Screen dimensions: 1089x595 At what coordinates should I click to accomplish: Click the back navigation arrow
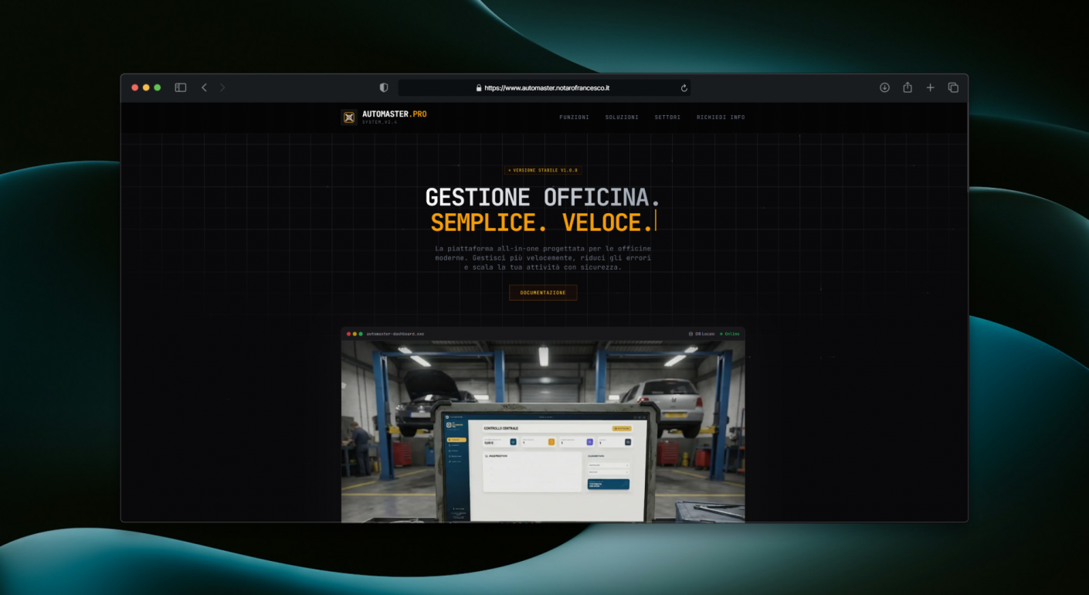tap(204, 87)
